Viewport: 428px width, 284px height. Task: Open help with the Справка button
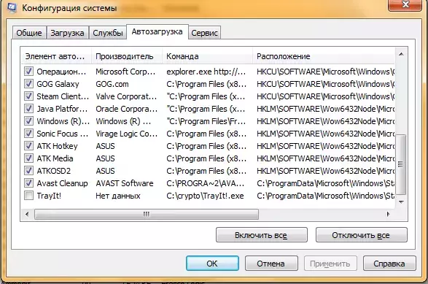(x=389, y=264)
